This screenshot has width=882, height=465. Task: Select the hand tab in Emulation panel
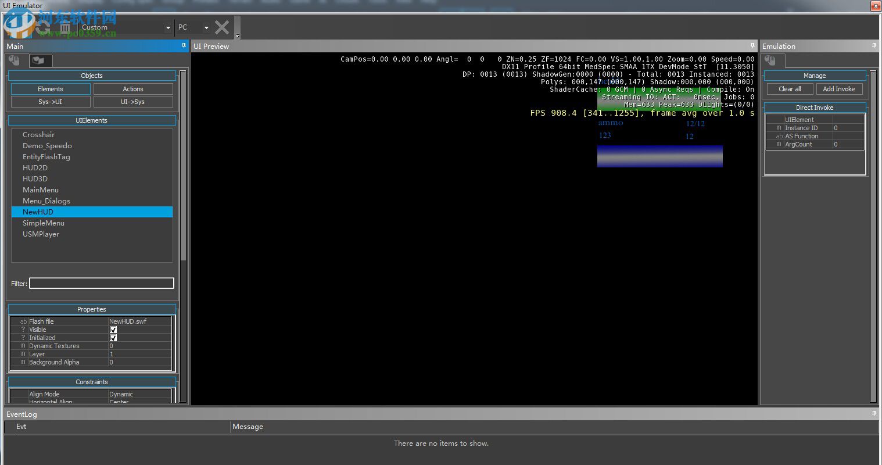[771, 60]
